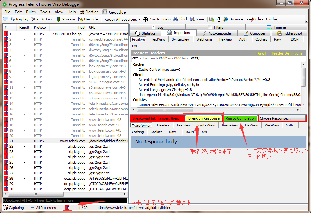311x213 pixels.
Task: Open the Browse dropdown arrow
Action: [x=247, y=19]
